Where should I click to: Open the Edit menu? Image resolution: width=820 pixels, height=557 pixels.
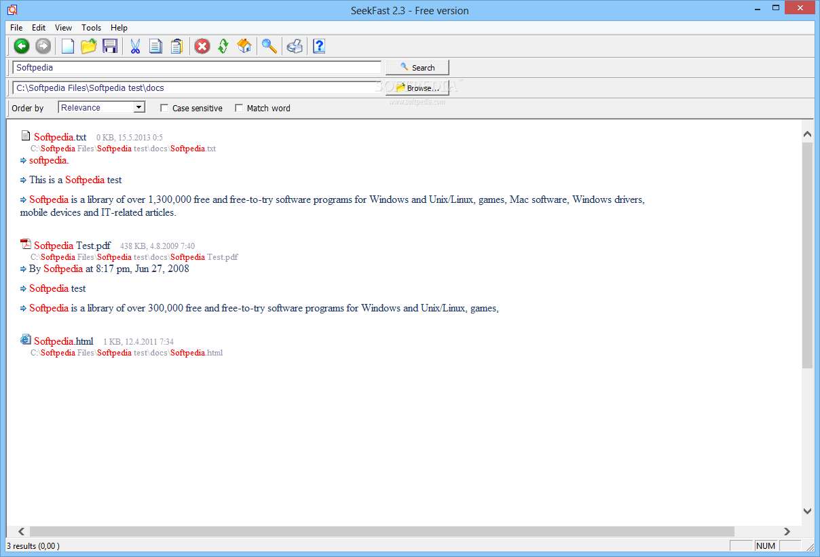[x=39, y=28]
